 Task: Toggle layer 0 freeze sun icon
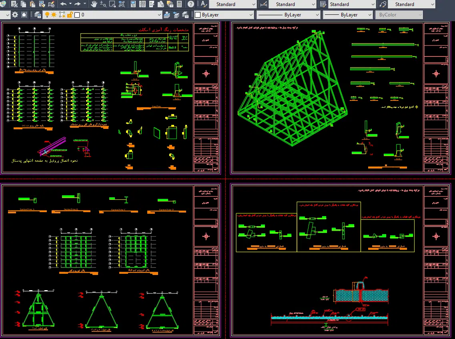click(54, 15)
